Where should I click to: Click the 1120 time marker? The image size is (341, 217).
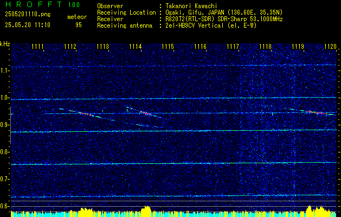(x=330, y=46)
